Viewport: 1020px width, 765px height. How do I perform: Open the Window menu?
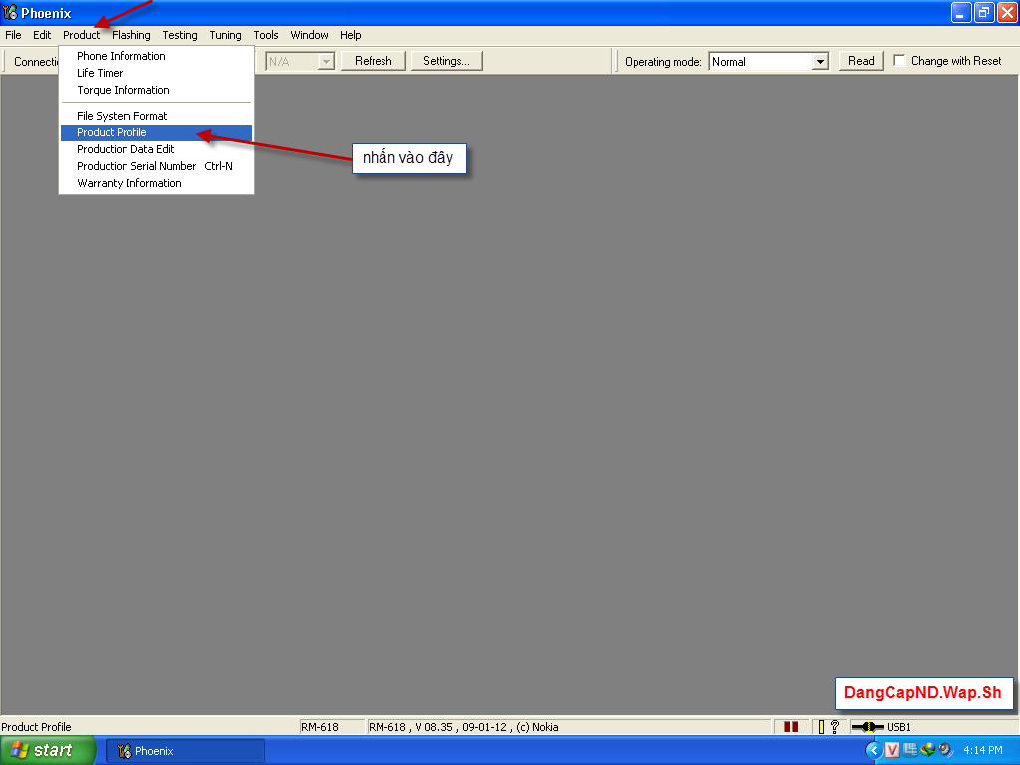[309, 35]
